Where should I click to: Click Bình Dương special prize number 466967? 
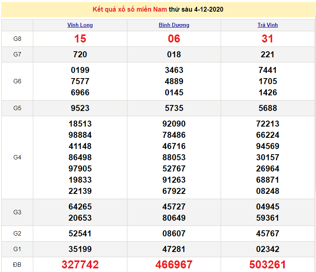[174, 265]
